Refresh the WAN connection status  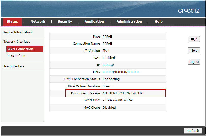(193, 131)
